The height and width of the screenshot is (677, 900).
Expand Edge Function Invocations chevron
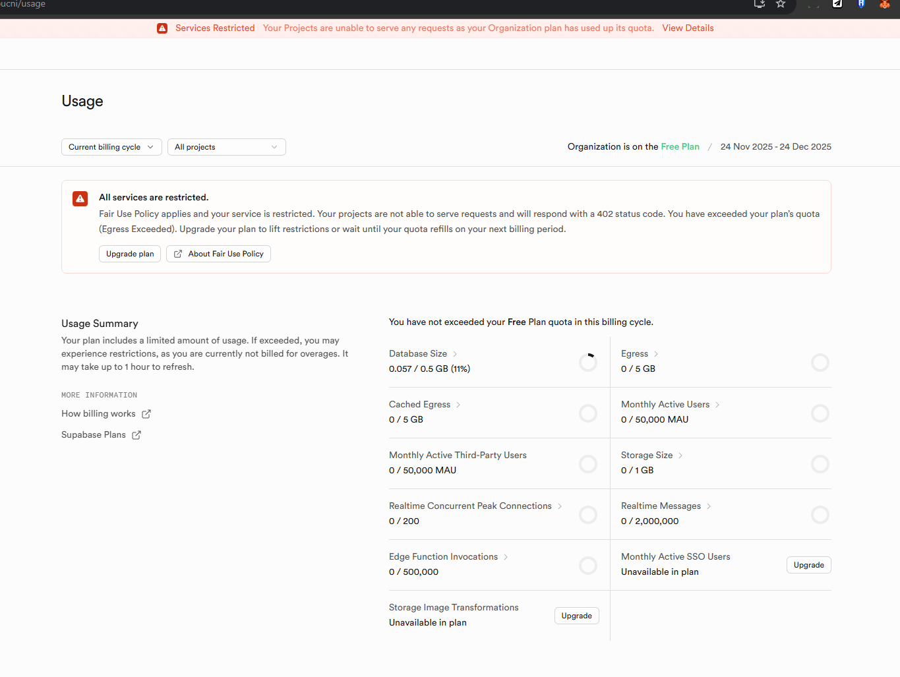point(506,557)
